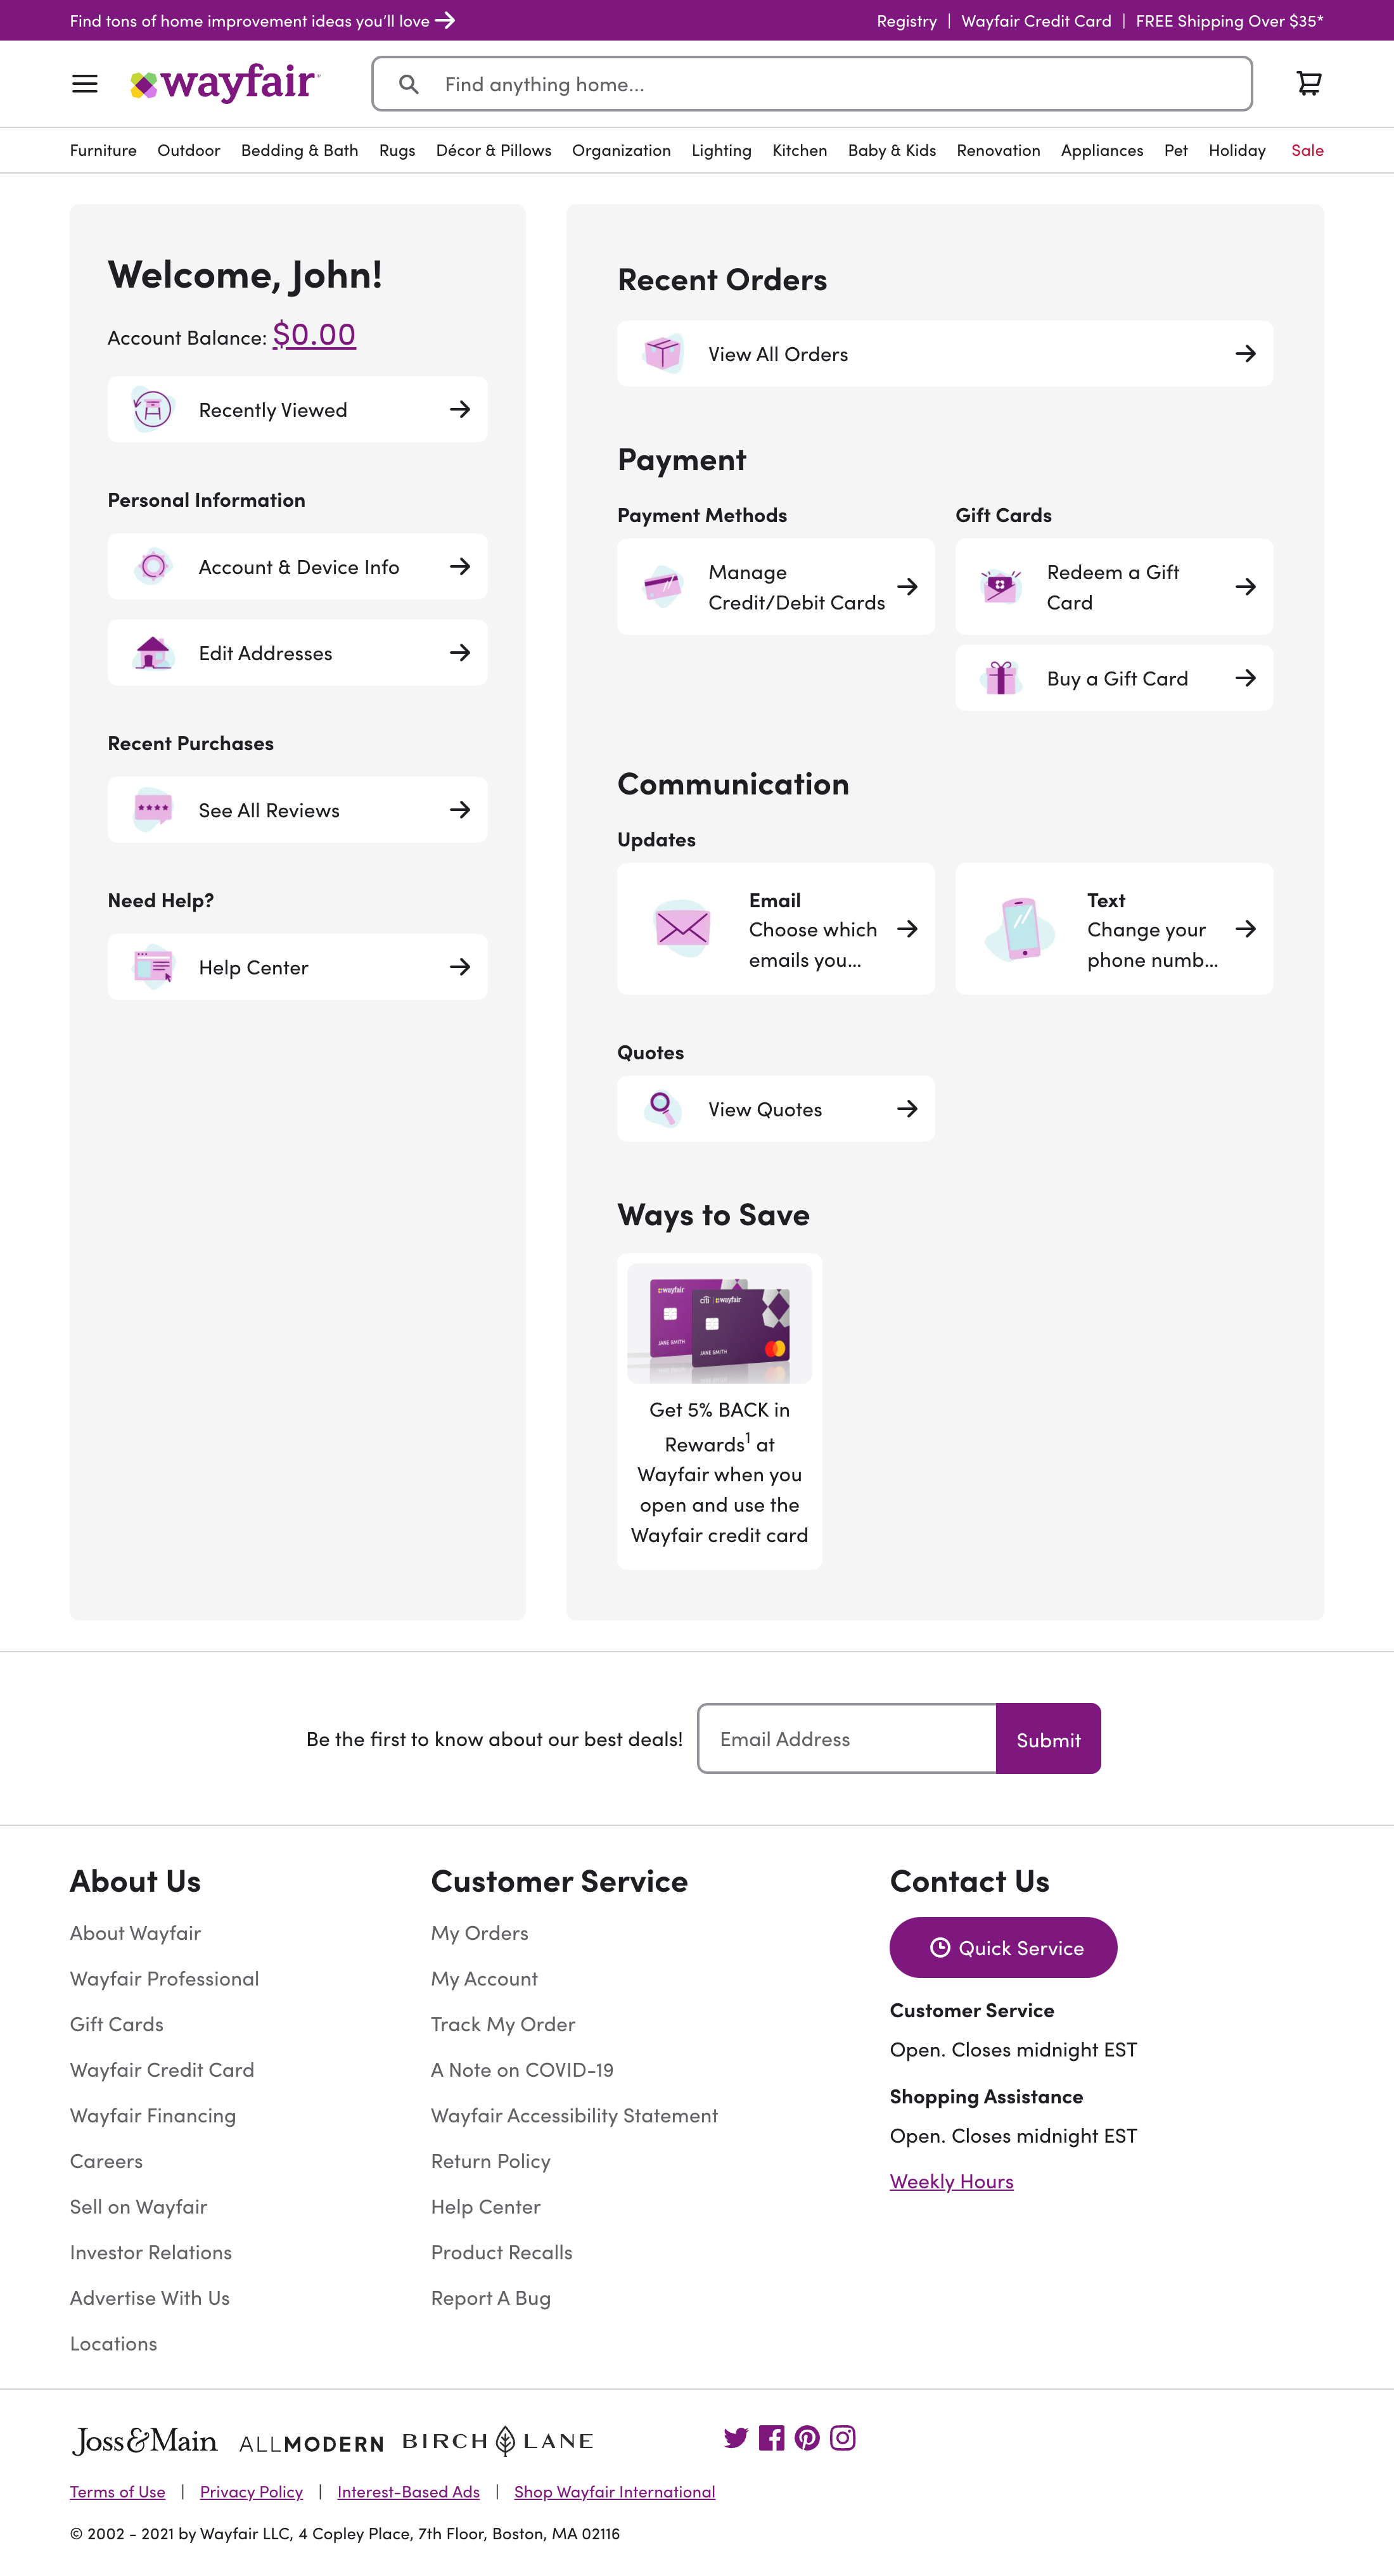The image size is (1394, 2576).
Task: Open the hamburger navigation menu
Action: point(84,83)
